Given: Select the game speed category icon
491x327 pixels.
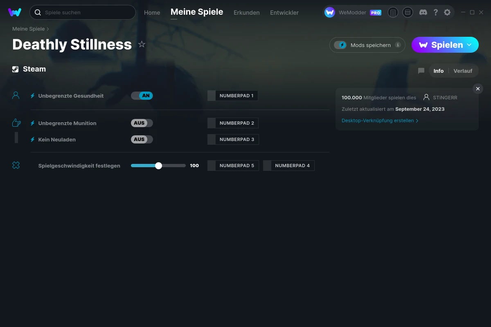Looking at the screenshot, I should click(x=16, y=165).
